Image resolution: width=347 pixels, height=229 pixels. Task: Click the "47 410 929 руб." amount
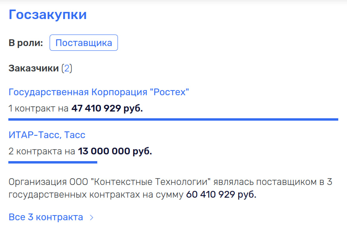[107, 108]
